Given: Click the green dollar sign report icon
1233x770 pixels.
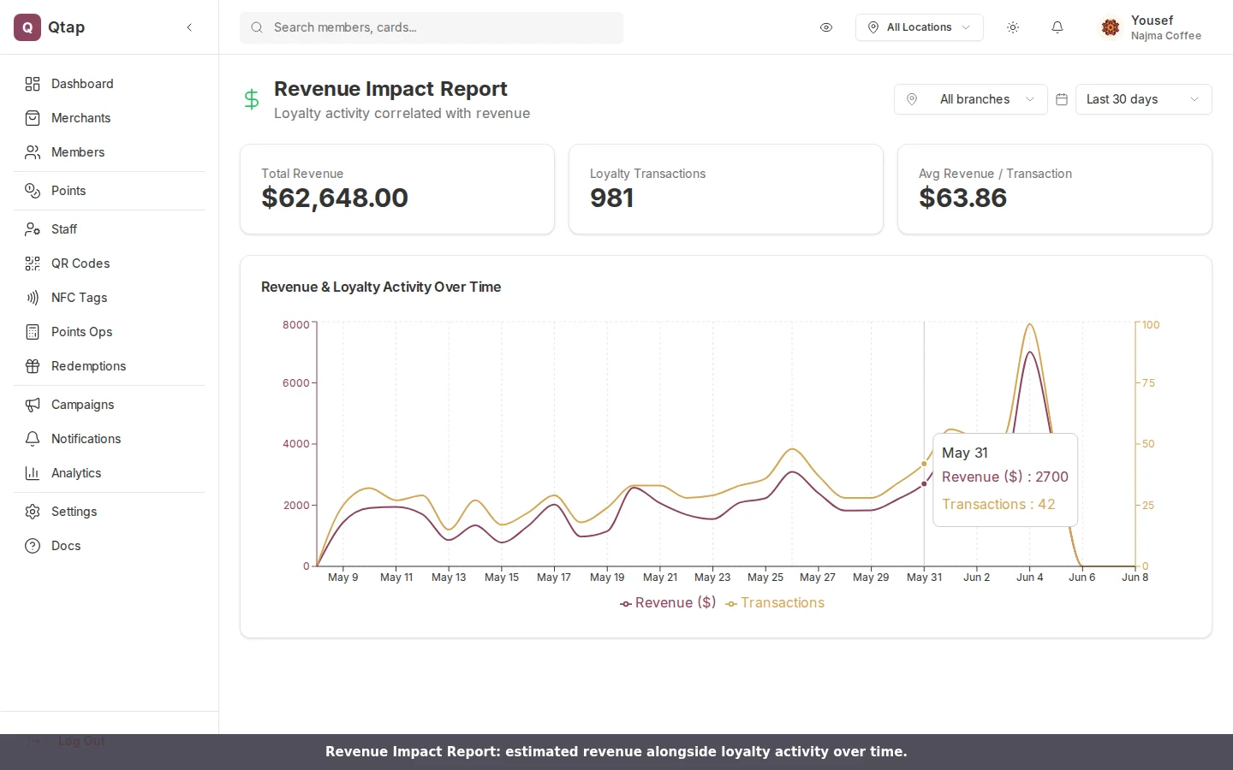Looking at the screenshot, I should (252, 99).
